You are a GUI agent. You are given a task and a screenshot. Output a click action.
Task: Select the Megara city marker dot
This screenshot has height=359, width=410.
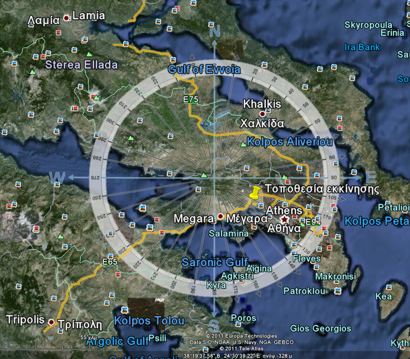pos(220,216)
